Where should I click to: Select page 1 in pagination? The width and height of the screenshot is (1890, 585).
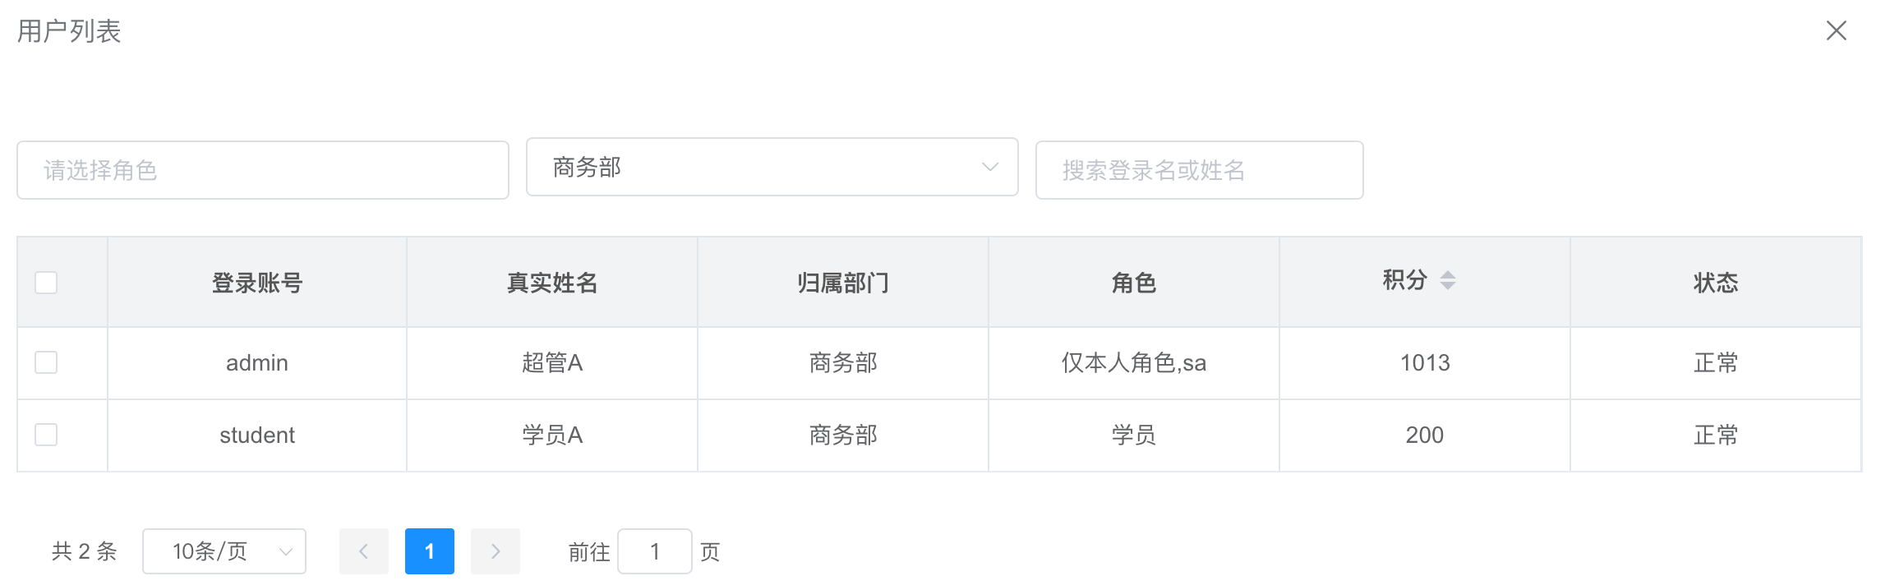(x=430, y=551)
